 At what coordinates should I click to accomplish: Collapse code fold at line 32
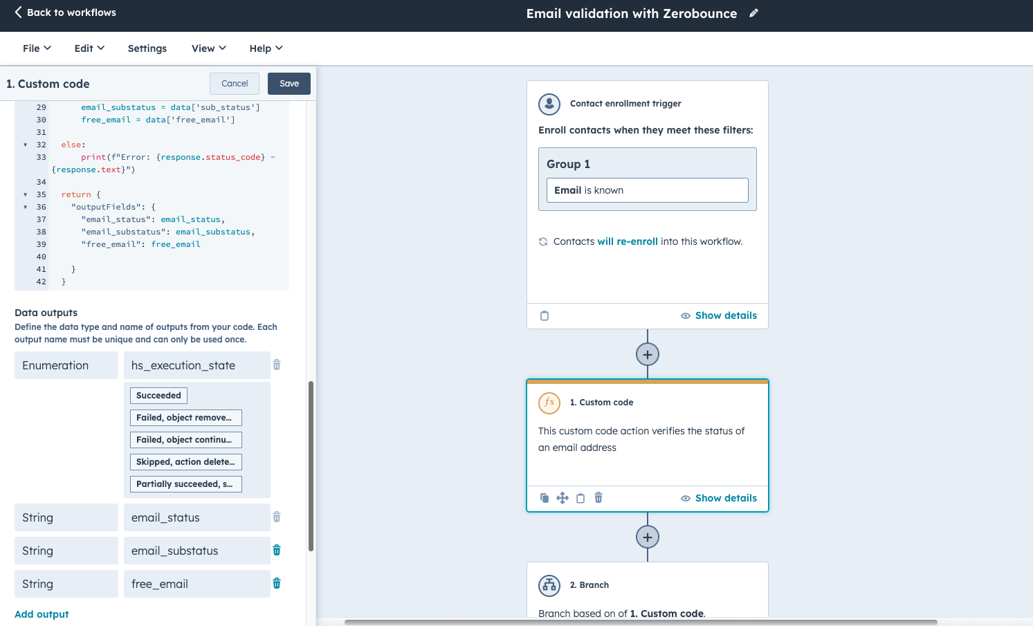click(26, 145)
